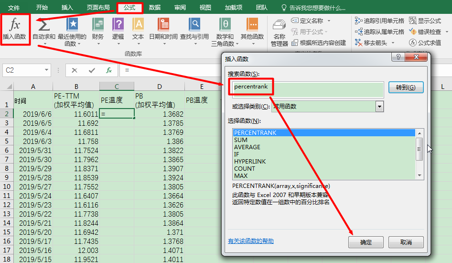Expand the Name Box dropdown arrow

(x=46, y=70)
